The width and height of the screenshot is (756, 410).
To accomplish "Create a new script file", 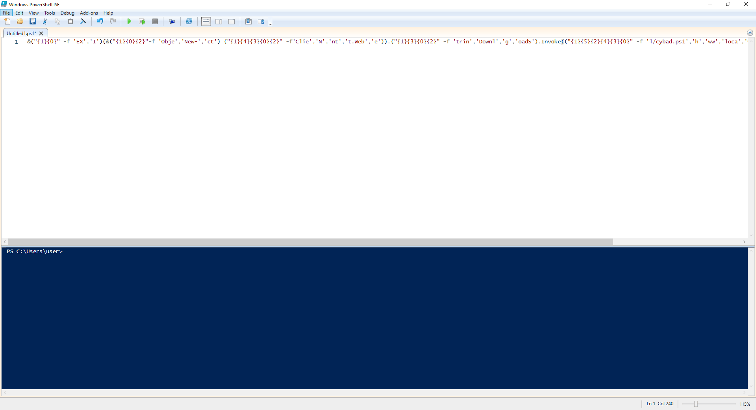I will (x=7, y=22).
